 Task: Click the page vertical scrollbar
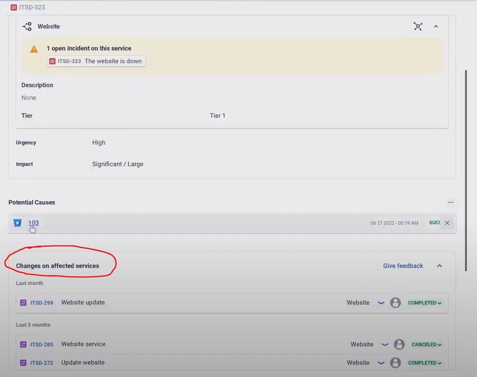(466, 171)
